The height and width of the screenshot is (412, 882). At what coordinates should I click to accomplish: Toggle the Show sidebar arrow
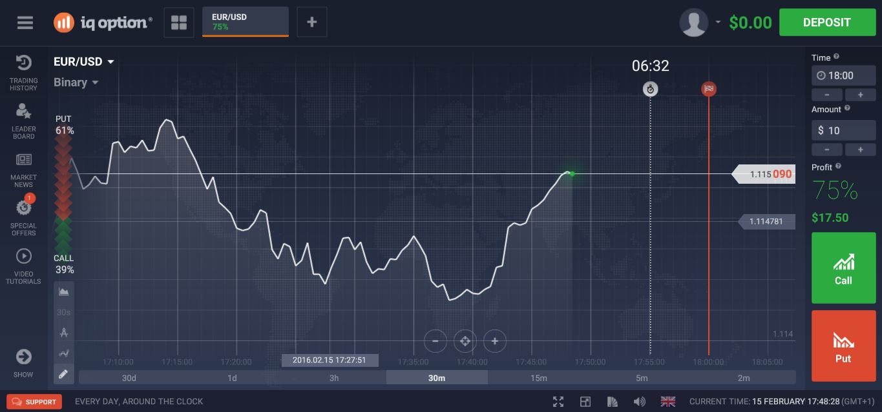pos(23,362)
